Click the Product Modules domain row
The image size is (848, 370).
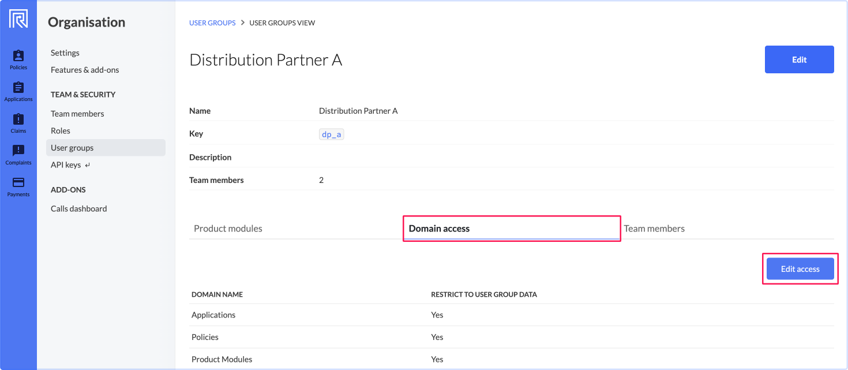click(x=512, y=359)
